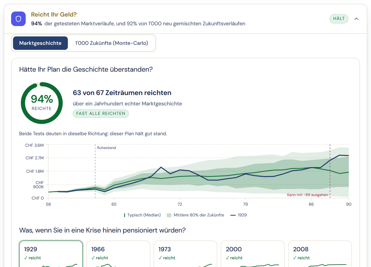Select the 1966 crisis scenario card
Screen dimensions: 371x267
118,254
